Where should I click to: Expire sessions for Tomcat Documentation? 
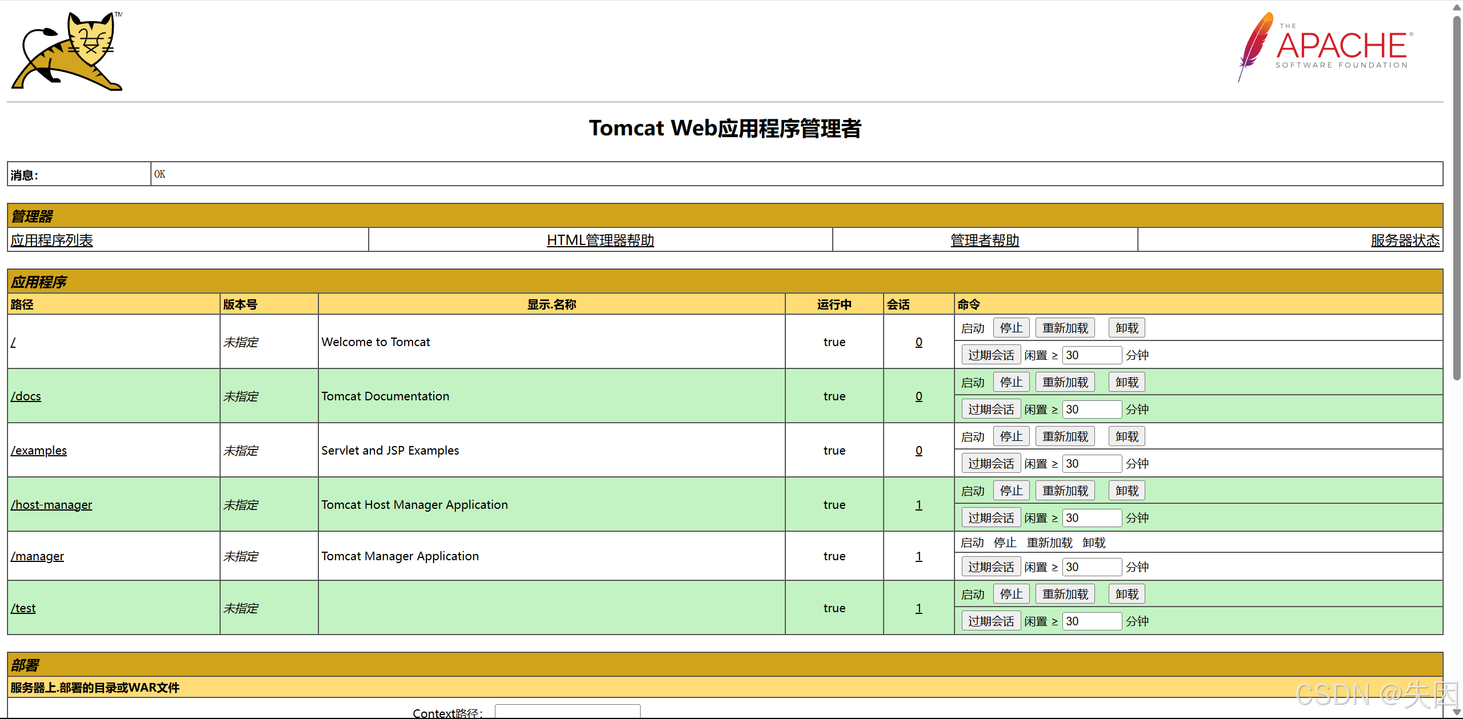[x=991, y=409]
